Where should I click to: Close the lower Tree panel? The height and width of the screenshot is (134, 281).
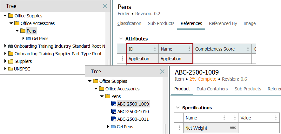coord(162,71)
